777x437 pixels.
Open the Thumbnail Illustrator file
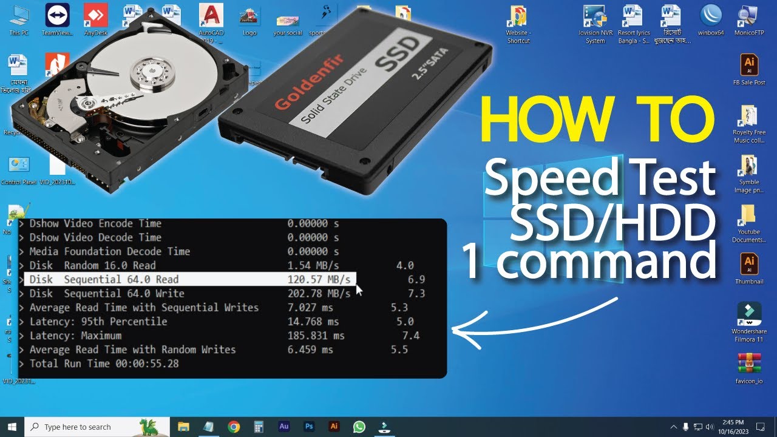tap(749, 269)
